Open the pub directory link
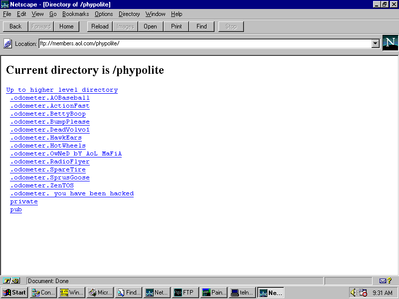 pos(16,209)
